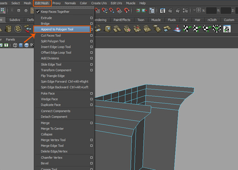Screen dimensions: 238x170
Task: Open the UV Texture Editor shelf icon
Action: tap(227, 29)
